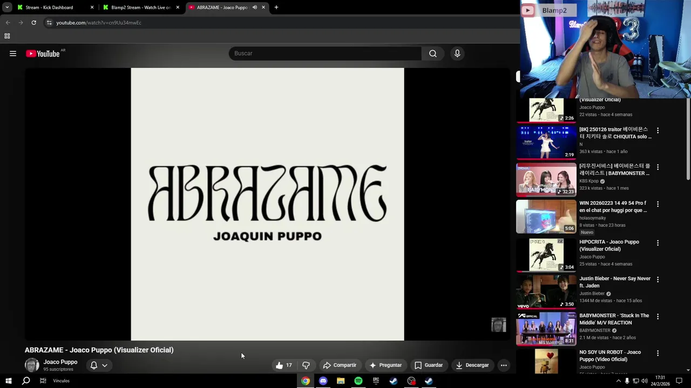Open File Explorer from the taskbar
691x388 pixels.
pos(341,381)
